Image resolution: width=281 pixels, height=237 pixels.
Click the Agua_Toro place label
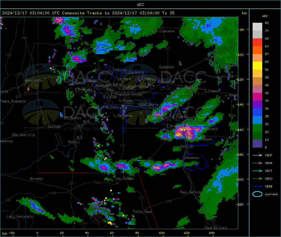(x=33, y=80)
